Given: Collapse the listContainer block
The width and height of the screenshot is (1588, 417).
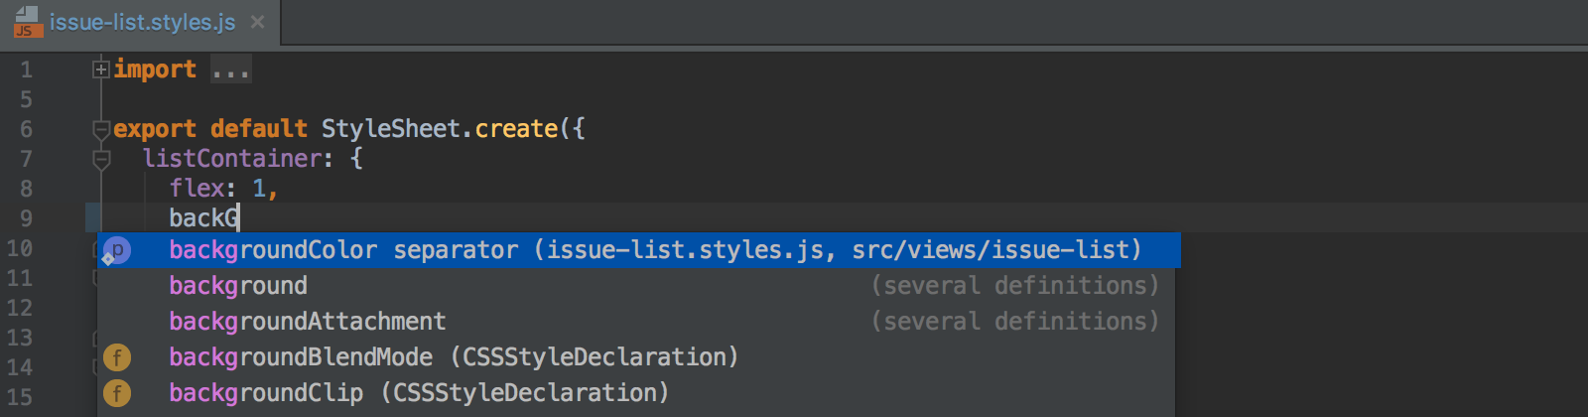Looking at the screenshot, I should tap(100, 159).
